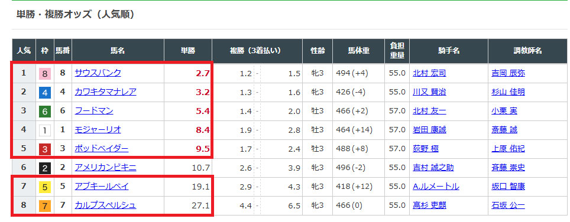Click the green frame number 6 badge

45,112
